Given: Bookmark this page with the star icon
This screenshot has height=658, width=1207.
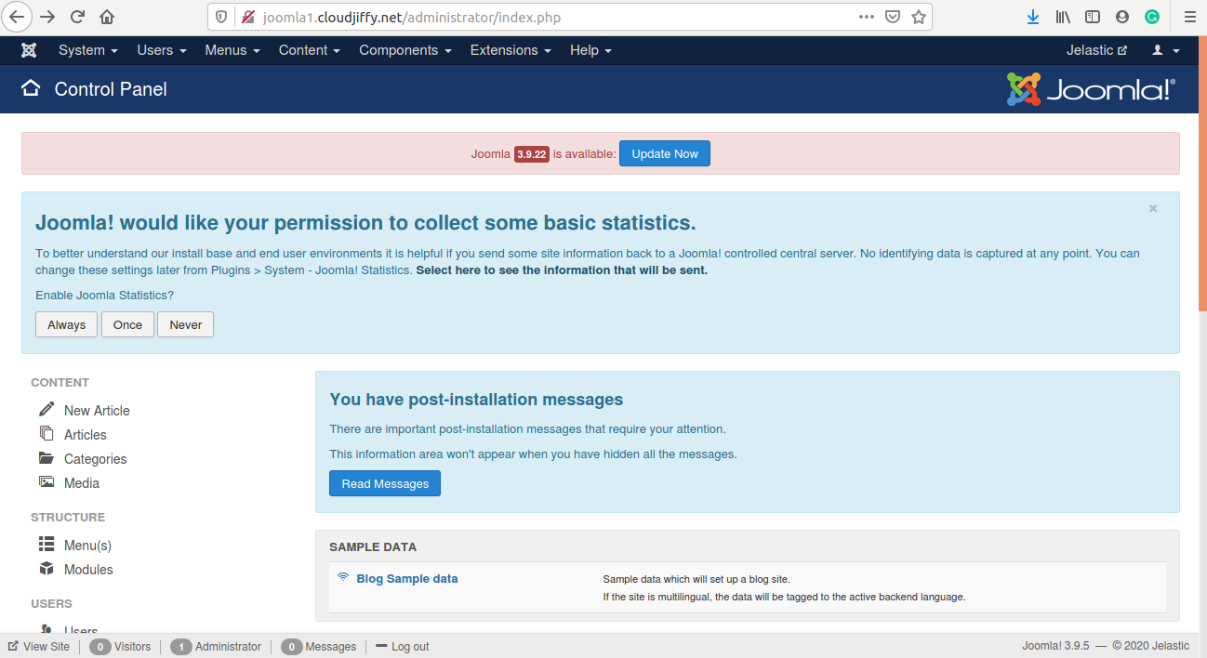Looking at the screenshot, I should (x=919, y=17).
